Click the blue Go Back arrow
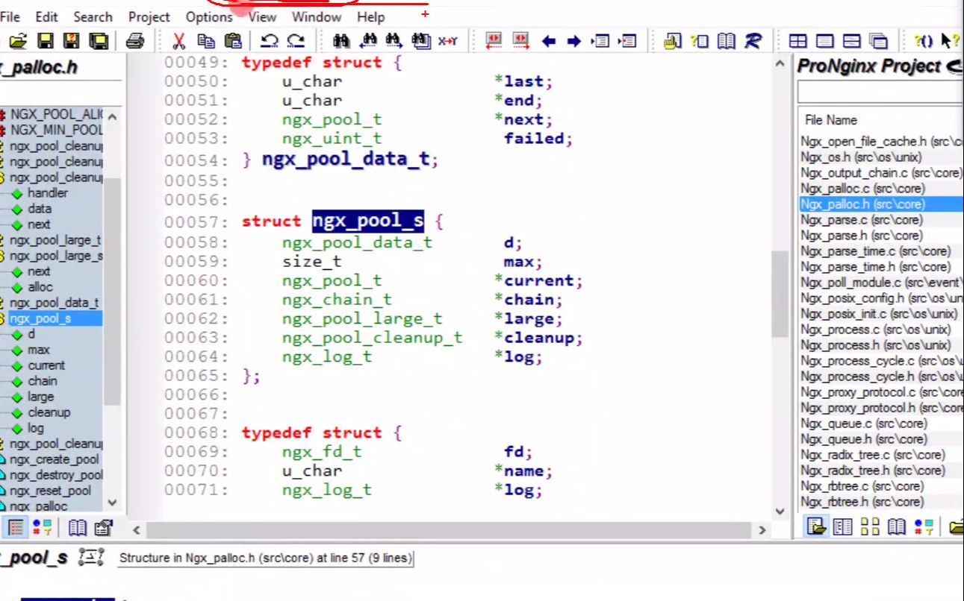964x601 pixels. tap(548, 41)
